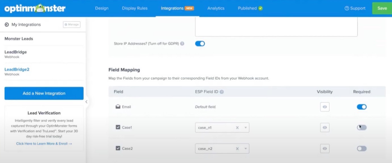Click the Support link
Image resolution: width=392 pixels, height=163 pixels.
[355, 8]
